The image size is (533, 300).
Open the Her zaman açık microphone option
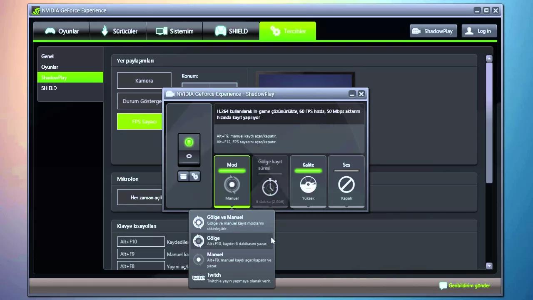pos(140,197)
